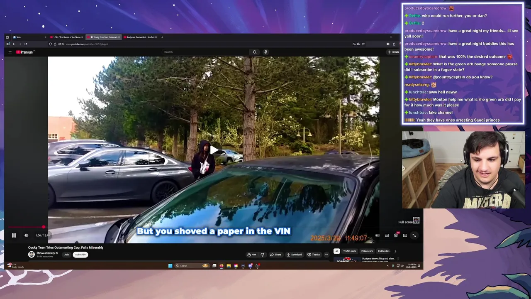Dislike the video with thumbs down
531x299 pixels.
[x=262, y=255]
